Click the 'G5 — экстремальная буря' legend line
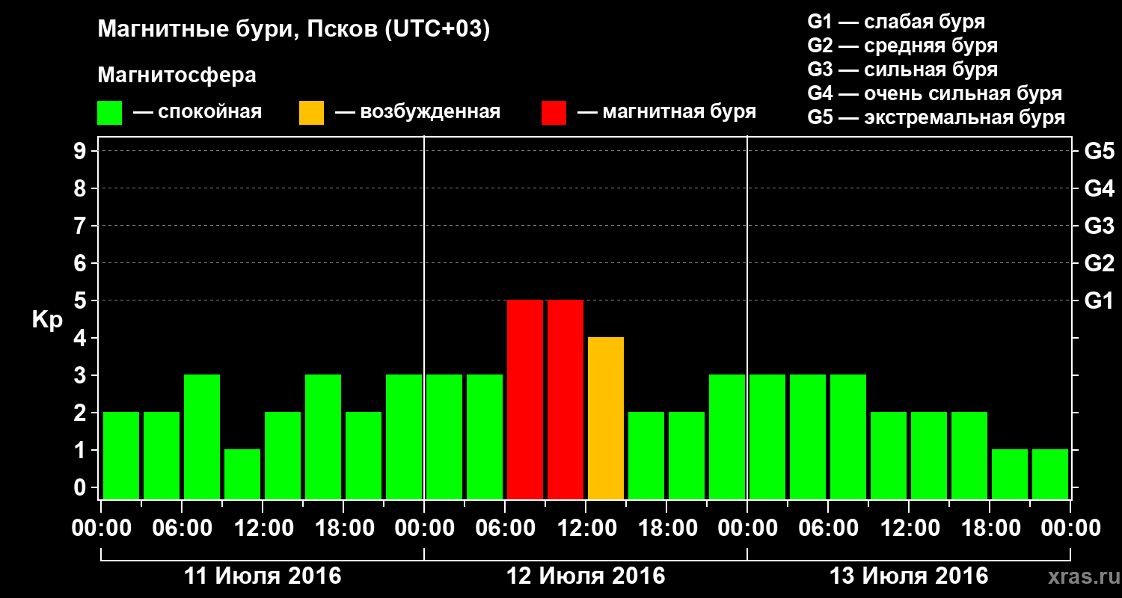Screen dimensions: 1122x598 pyautogui.click(x=936, y=117)
